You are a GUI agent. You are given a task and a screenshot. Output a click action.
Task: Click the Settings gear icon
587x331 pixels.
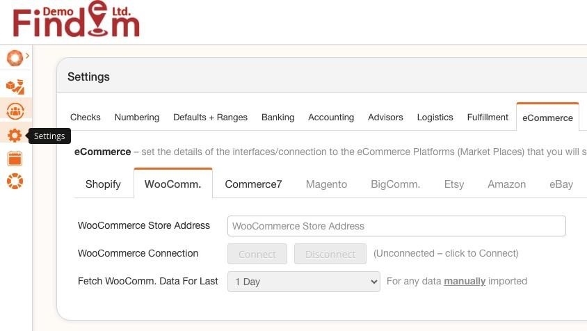point(15,136)
